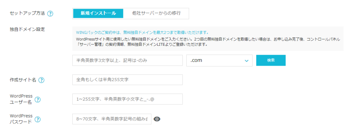354x132 pixels.
Task: Select the WordPress username input box
Action: click(x=127, y=99)
